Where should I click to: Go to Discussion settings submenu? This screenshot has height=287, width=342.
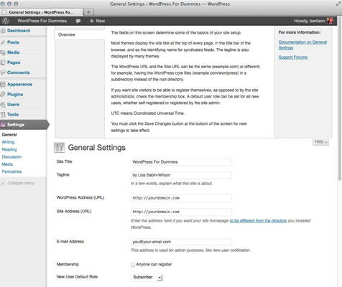pyautogui.click(x=11, y=157)
